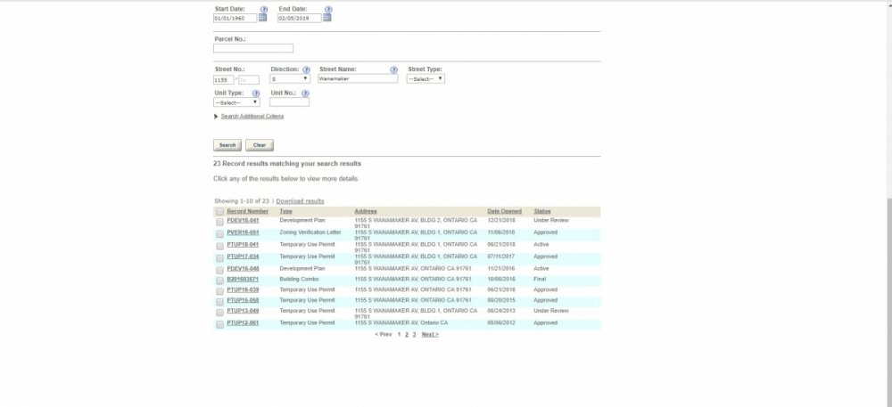The width and height of the screenshot is (892, 407).
Task: Check the PTUP13-049 record checkbox
Action: [219, 313]
